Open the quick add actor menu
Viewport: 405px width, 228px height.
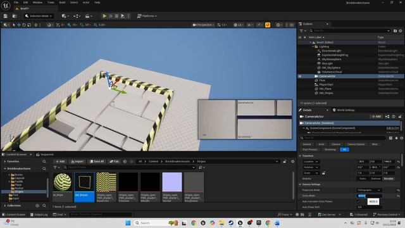point(65,16)
